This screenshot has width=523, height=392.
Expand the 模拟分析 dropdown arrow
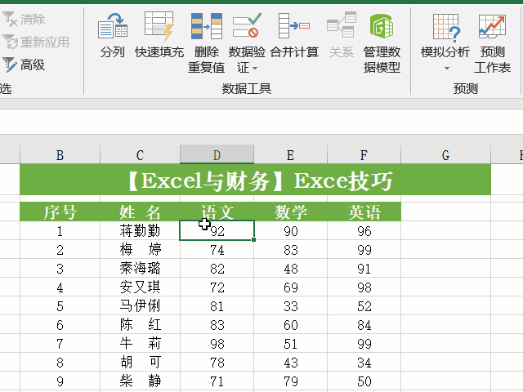click(447, 69)
